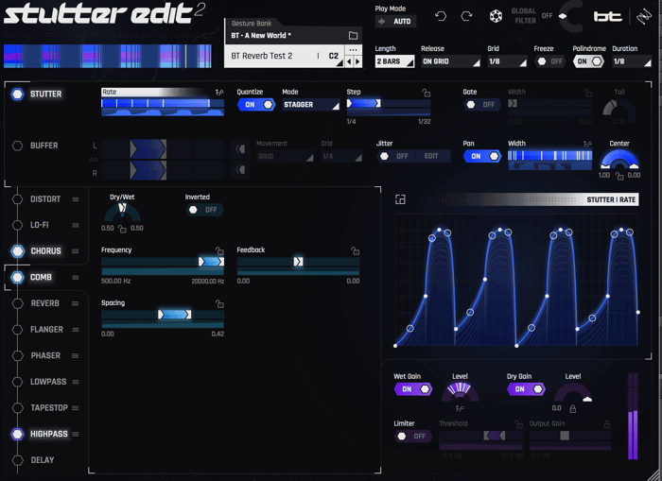Click the Step lock icon
Viewport: 662px width, 481px height.
point(426,93)
